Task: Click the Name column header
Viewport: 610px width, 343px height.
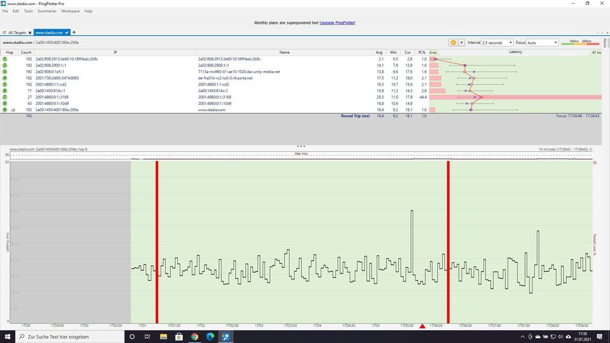Action: click(x=285, y=52)
